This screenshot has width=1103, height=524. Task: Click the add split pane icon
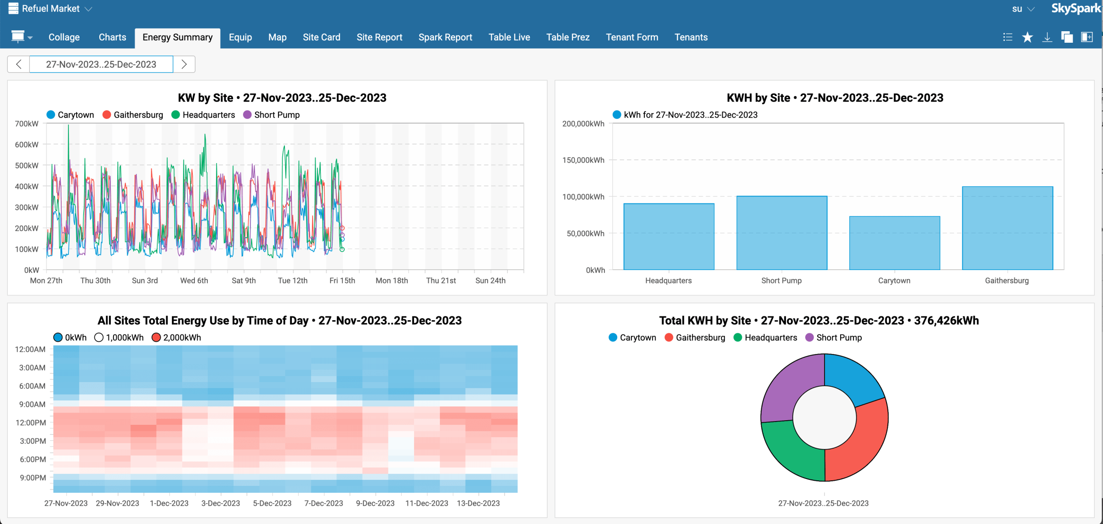1087,37
